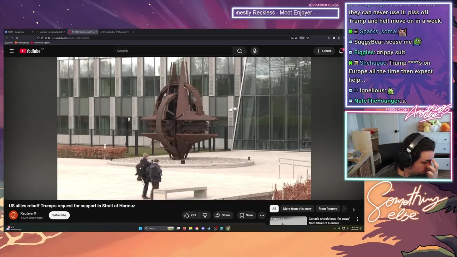Go back in browser history
457x257 pixels.
click(7, 38)
